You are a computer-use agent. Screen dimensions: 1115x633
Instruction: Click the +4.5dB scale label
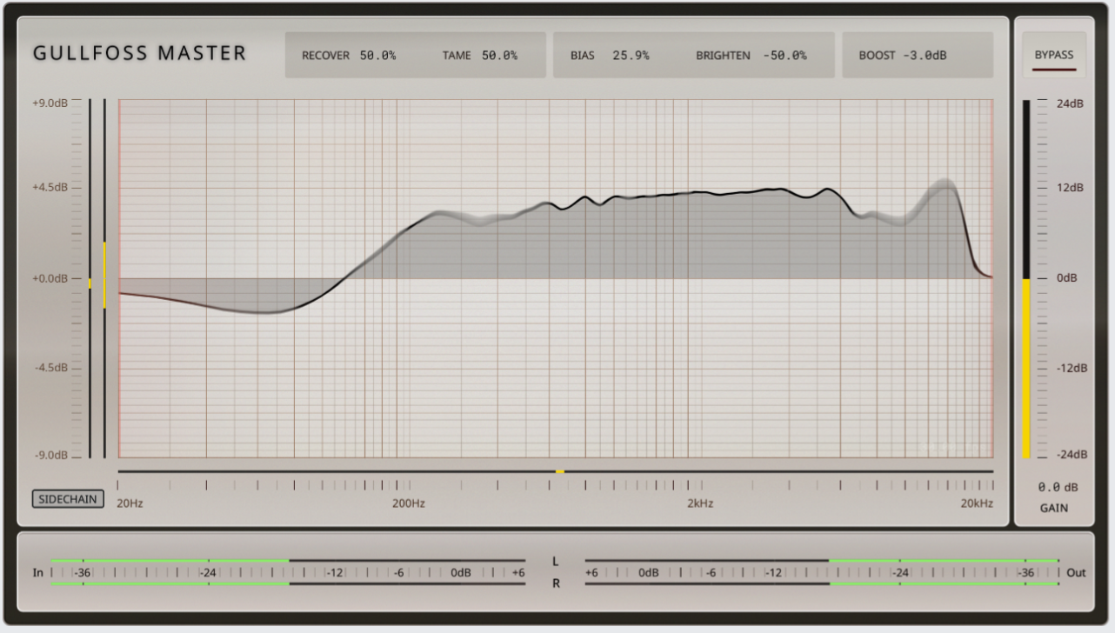tap(50, 187)
